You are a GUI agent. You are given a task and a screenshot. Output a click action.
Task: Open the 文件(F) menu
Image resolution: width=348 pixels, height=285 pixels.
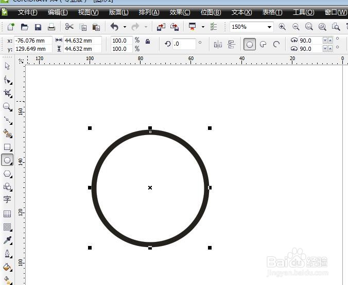27,12
